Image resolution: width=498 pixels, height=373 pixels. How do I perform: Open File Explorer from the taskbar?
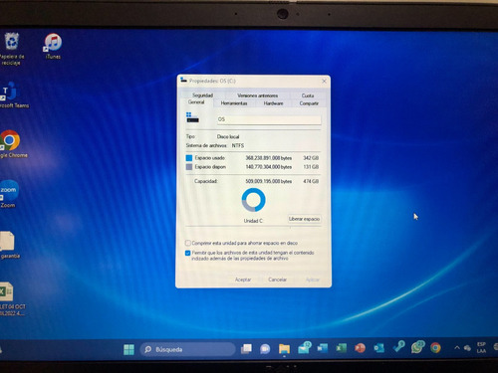(x=284, y=349)
